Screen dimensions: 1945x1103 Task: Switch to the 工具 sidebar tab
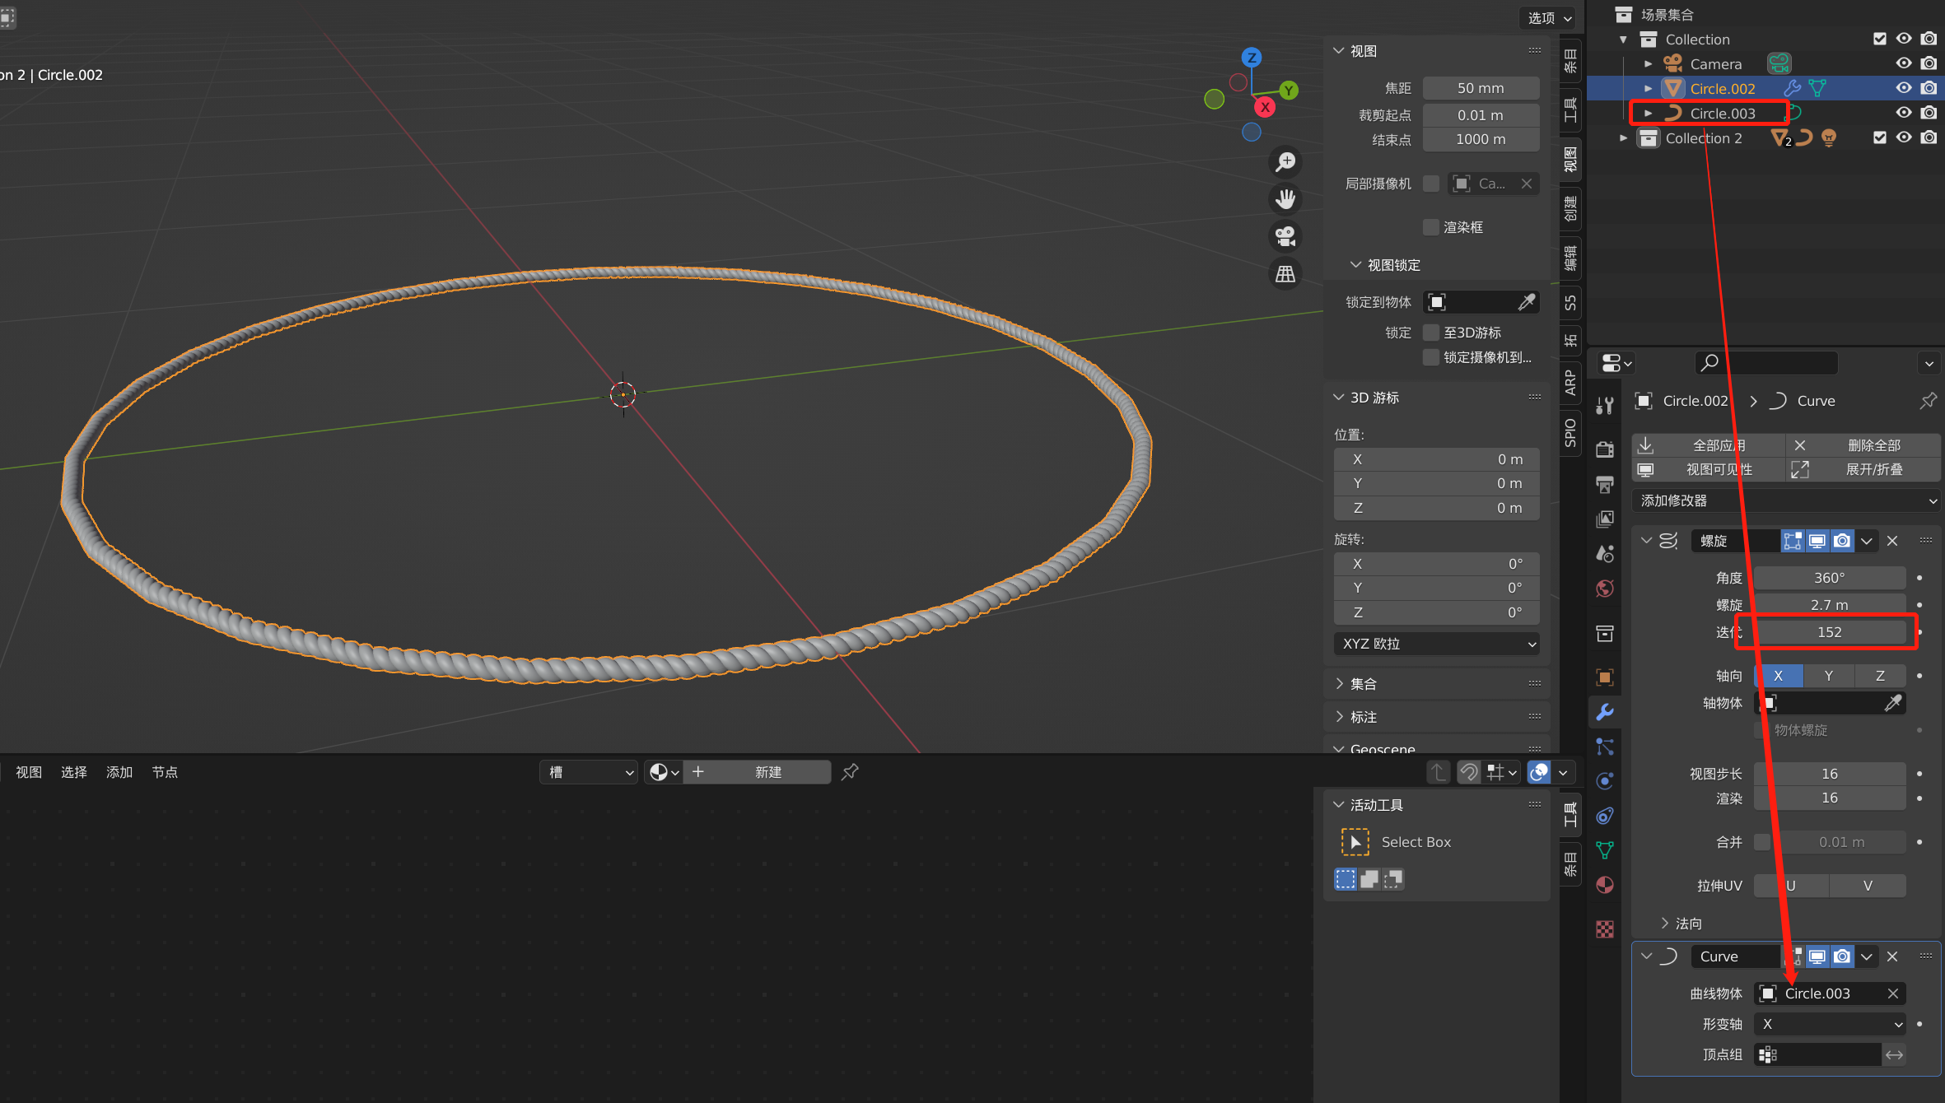pos(1570,113)
